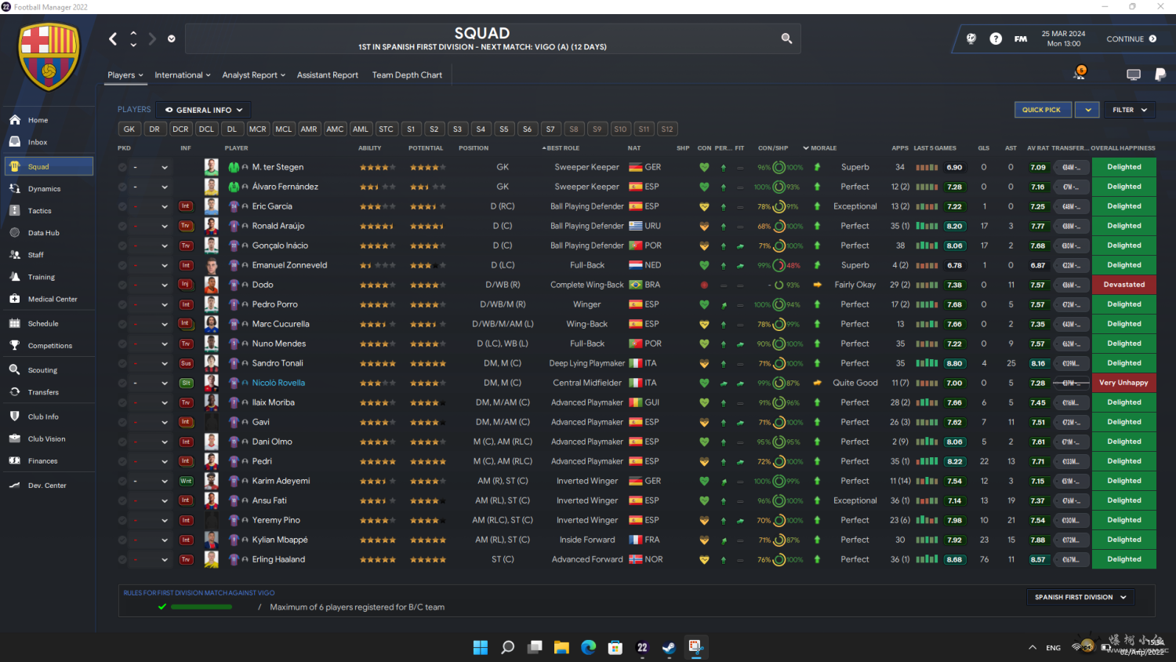The height and width of the screenshot is (662, 1176).
Task: Open the Analyst Report tab
Action: [x=253, y=75]
